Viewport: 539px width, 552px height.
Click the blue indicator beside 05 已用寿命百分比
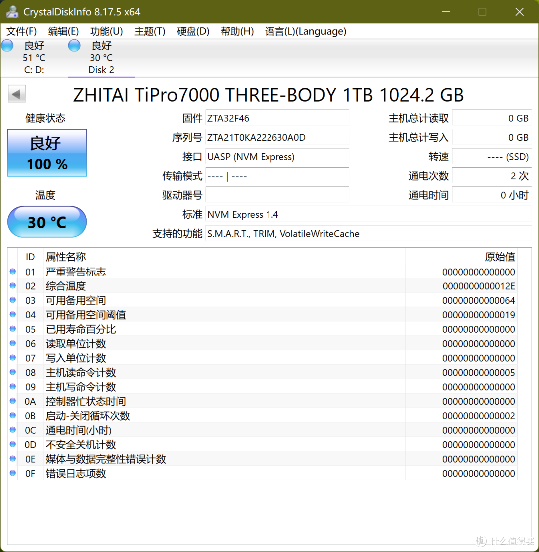click(x=12, y=329)
